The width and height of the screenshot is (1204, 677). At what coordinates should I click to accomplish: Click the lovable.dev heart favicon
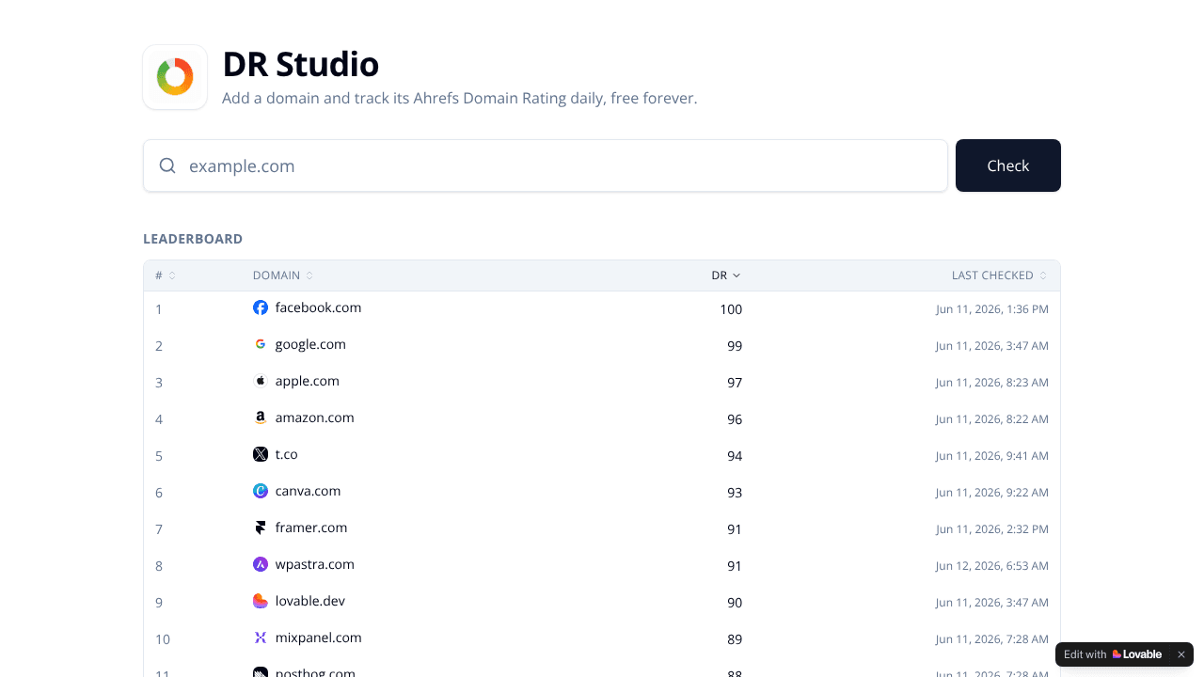pyautogui.click(x=261, y=601)
